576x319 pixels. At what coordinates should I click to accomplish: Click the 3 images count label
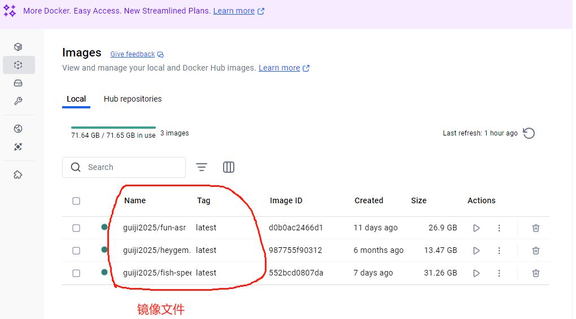(174, 133)
